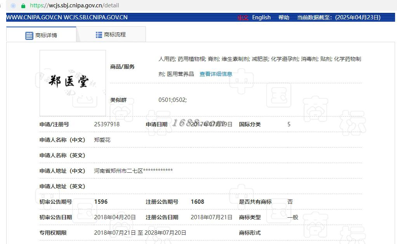Click the 商标类型 label

click(x=250, y=217)
